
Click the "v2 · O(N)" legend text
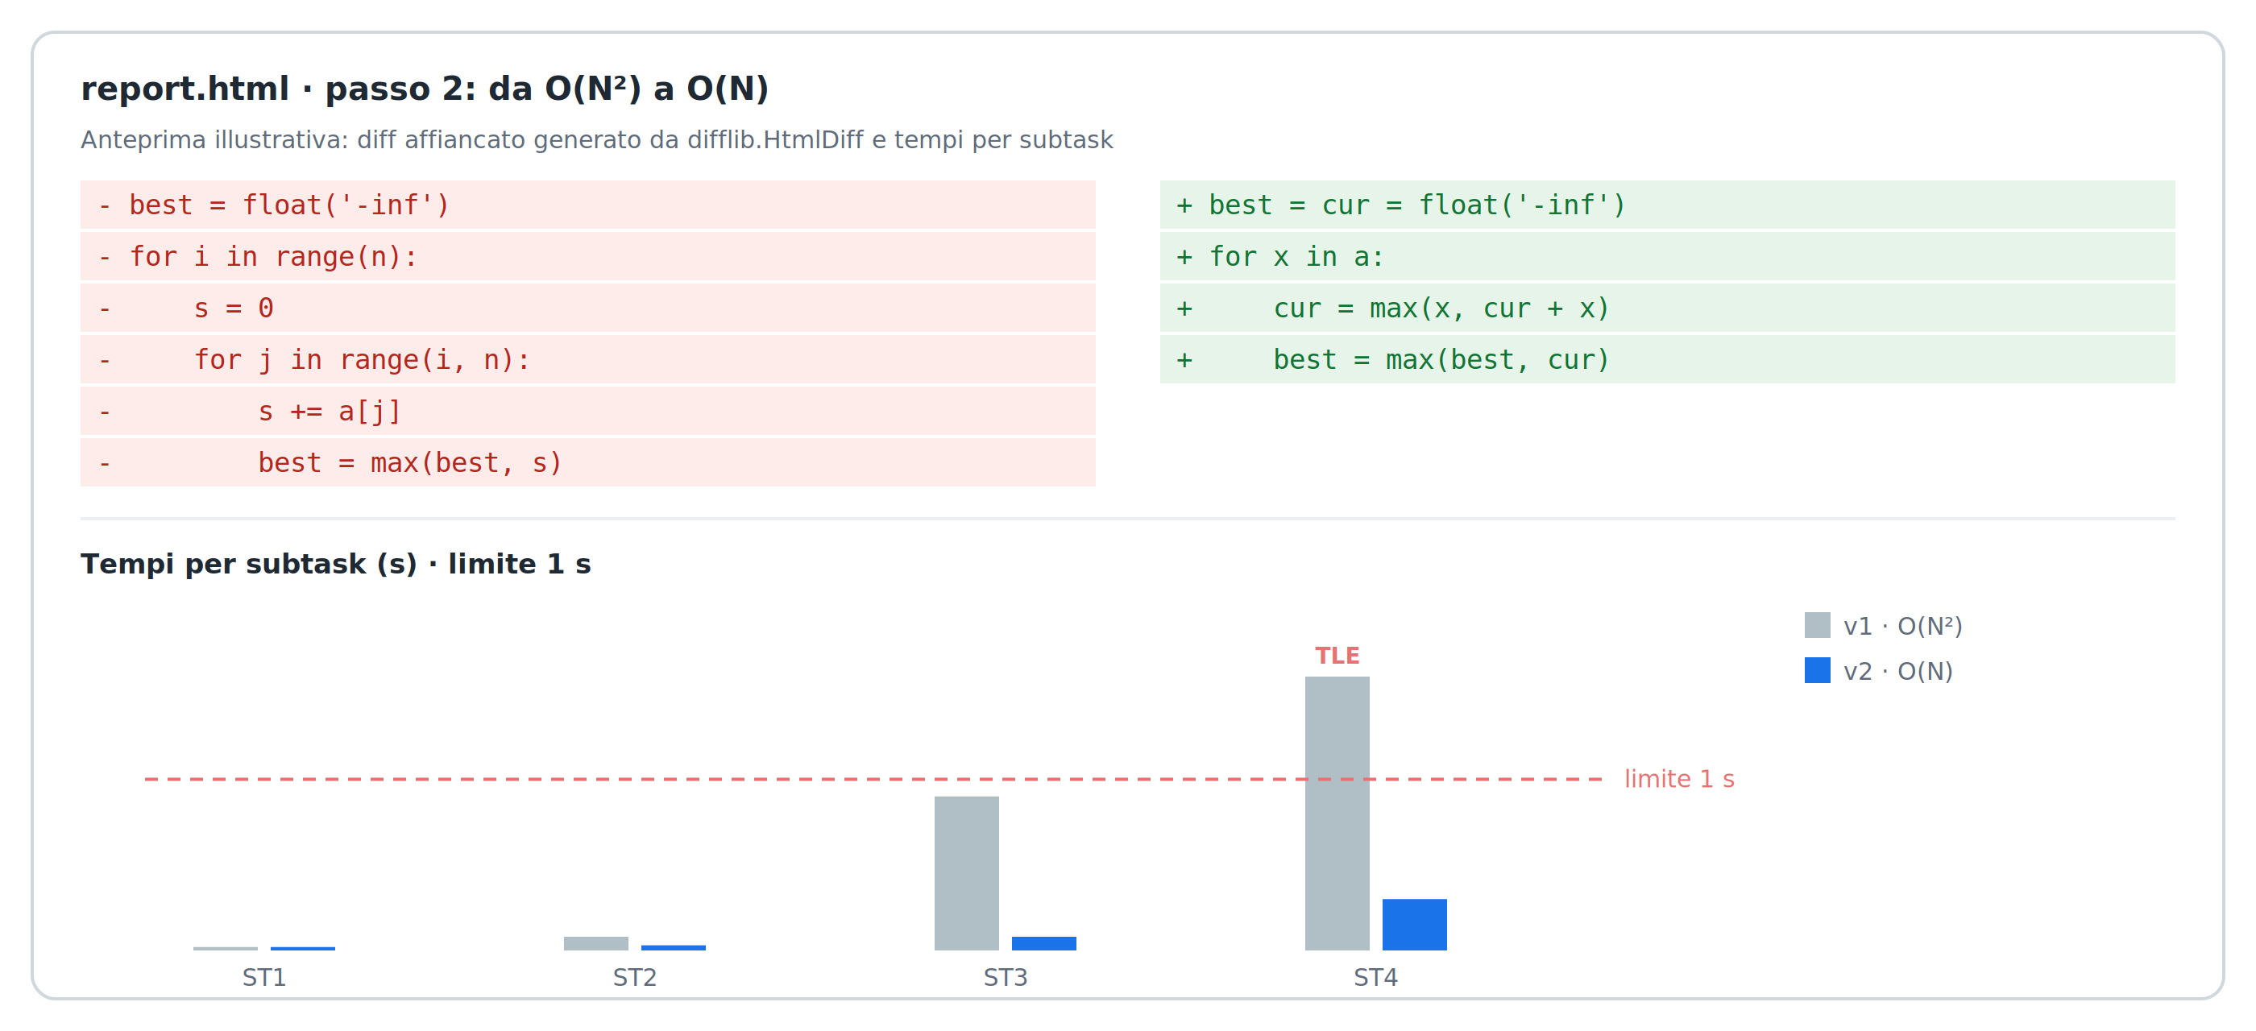pyautogui.click(x=1897, y=671)
